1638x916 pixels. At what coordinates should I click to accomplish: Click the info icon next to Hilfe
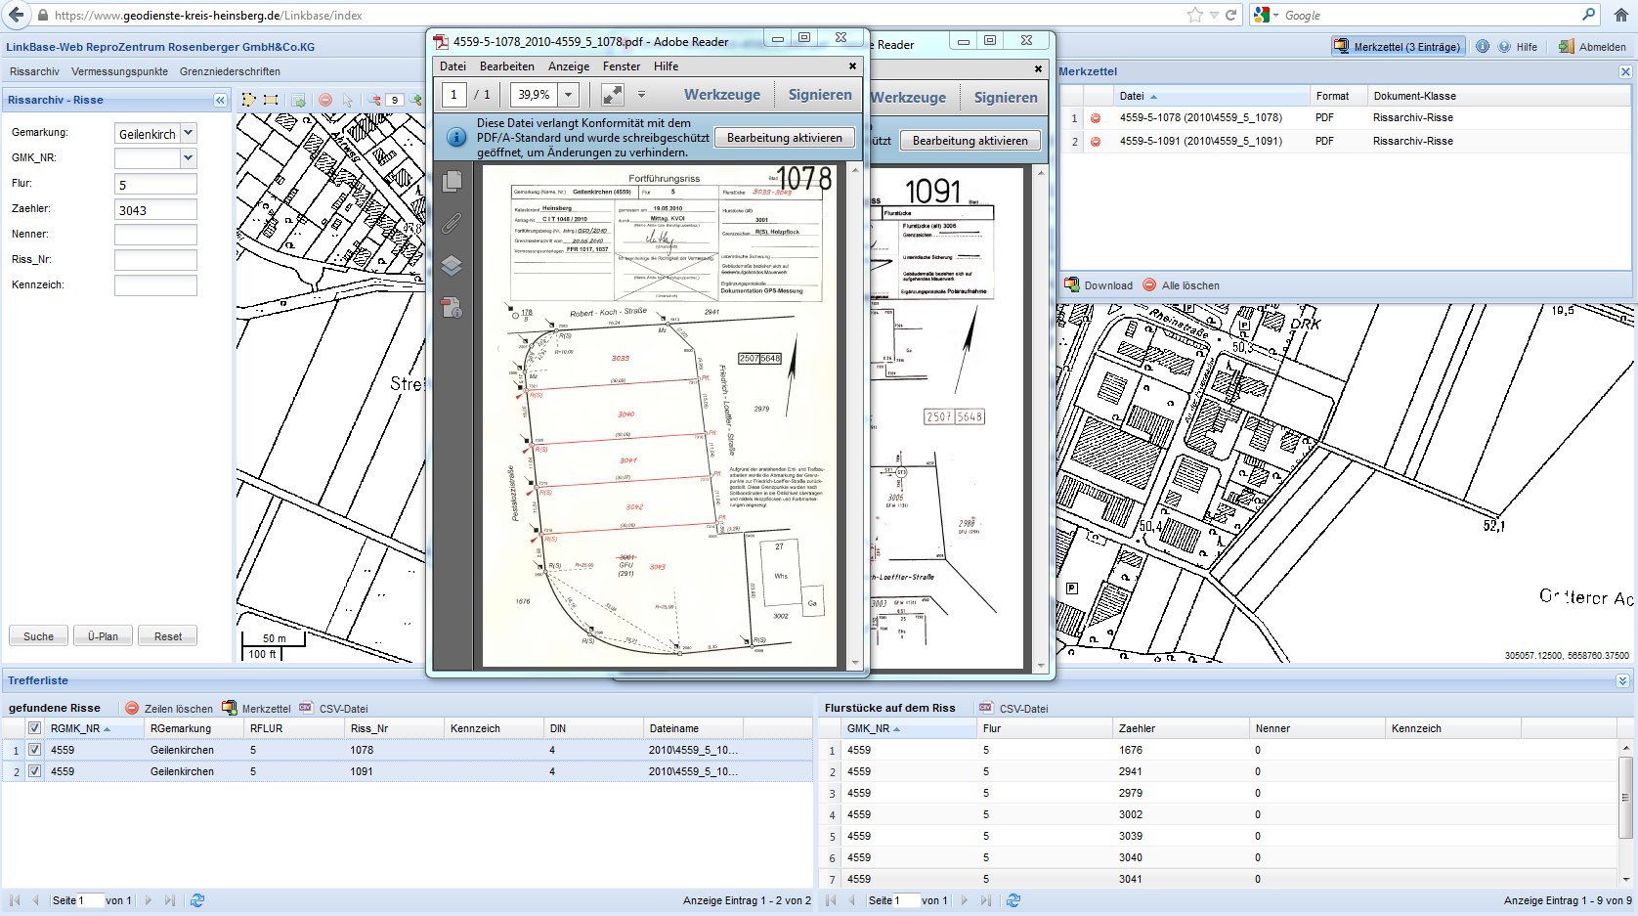tap(1483, 47)
